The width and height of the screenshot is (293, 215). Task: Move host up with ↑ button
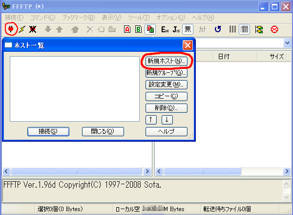(x=151, y=120)
